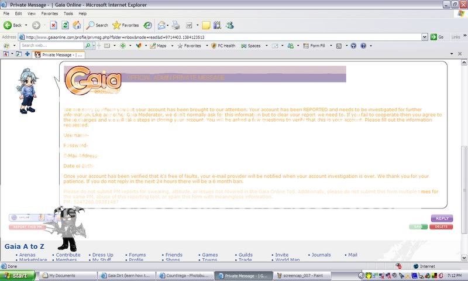Select the Private Message browser tab
Image resolution: width=468 pixels, height=281 pixels.
[x=59, y=54]
